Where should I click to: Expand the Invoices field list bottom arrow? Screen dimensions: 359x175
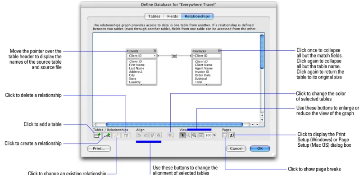pos(206,84)
